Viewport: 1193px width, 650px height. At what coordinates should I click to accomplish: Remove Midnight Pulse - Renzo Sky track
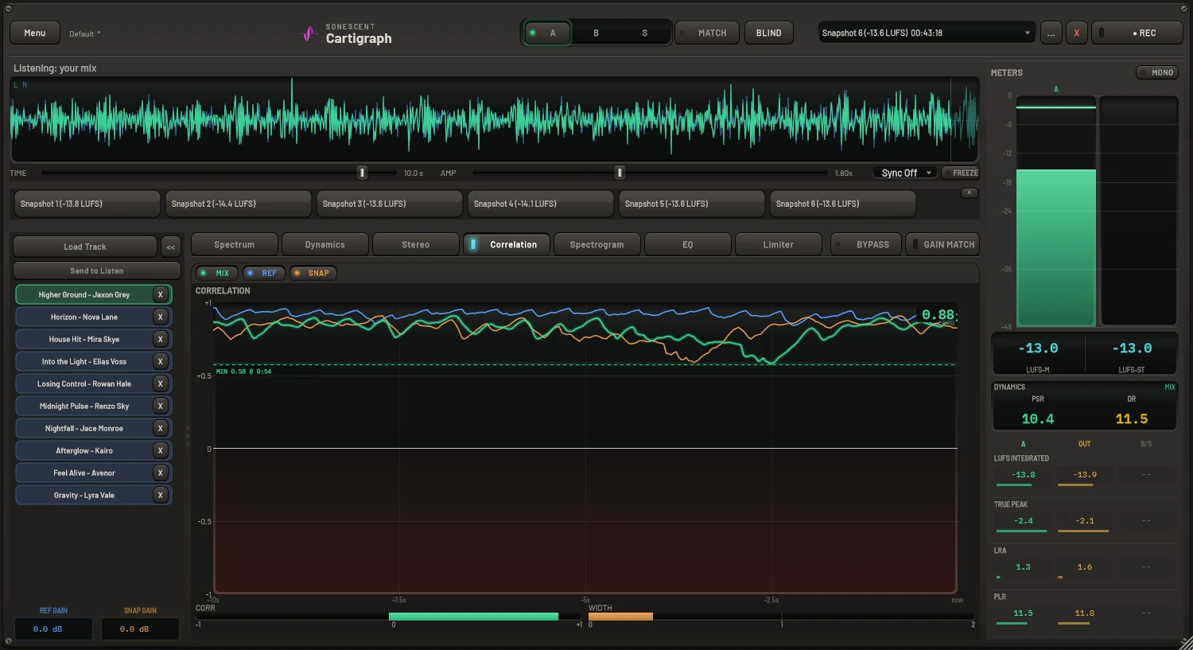click(160, 406)
